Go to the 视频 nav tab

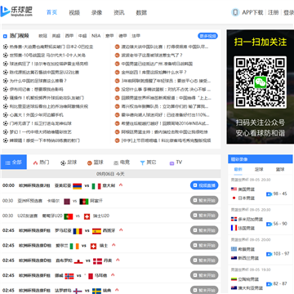tap(74, 12)
